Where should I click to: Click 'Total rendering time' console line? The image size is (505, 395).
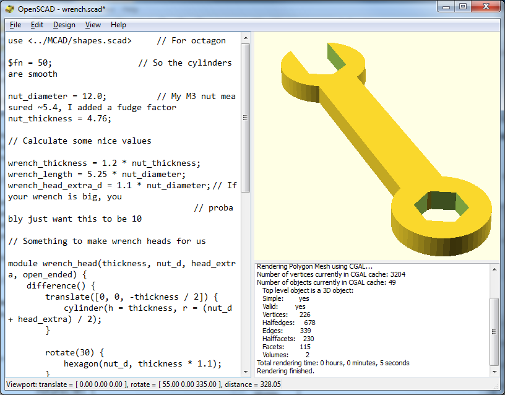click(x=333, y=363)
